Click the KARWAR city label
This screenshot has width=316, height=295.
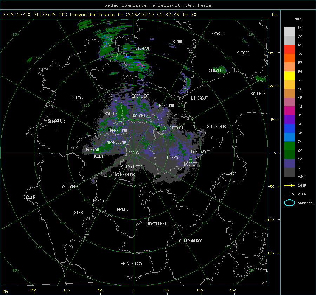pos(29,197)
